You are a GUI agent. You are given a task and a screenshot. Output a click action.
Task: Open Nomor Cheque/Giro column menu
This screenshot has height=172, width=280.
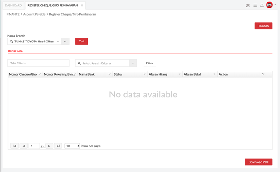pyautogui.click(x=39, y=74)
